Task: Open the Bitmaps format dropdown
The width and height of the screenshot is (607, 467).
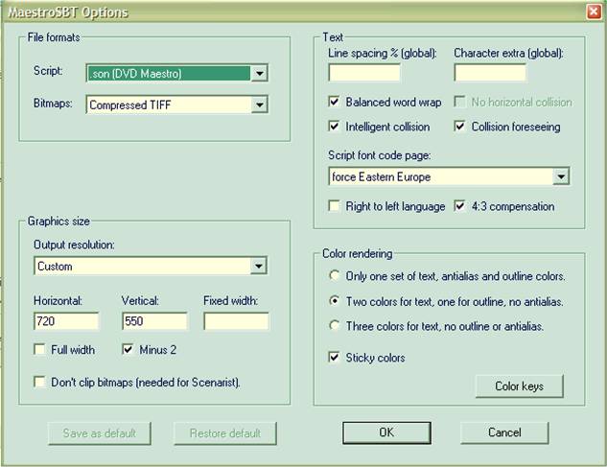Action: point(176,105)
